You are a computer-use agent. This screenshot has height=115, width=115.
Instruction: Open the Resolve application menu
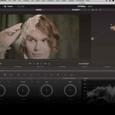click(3, 1)
